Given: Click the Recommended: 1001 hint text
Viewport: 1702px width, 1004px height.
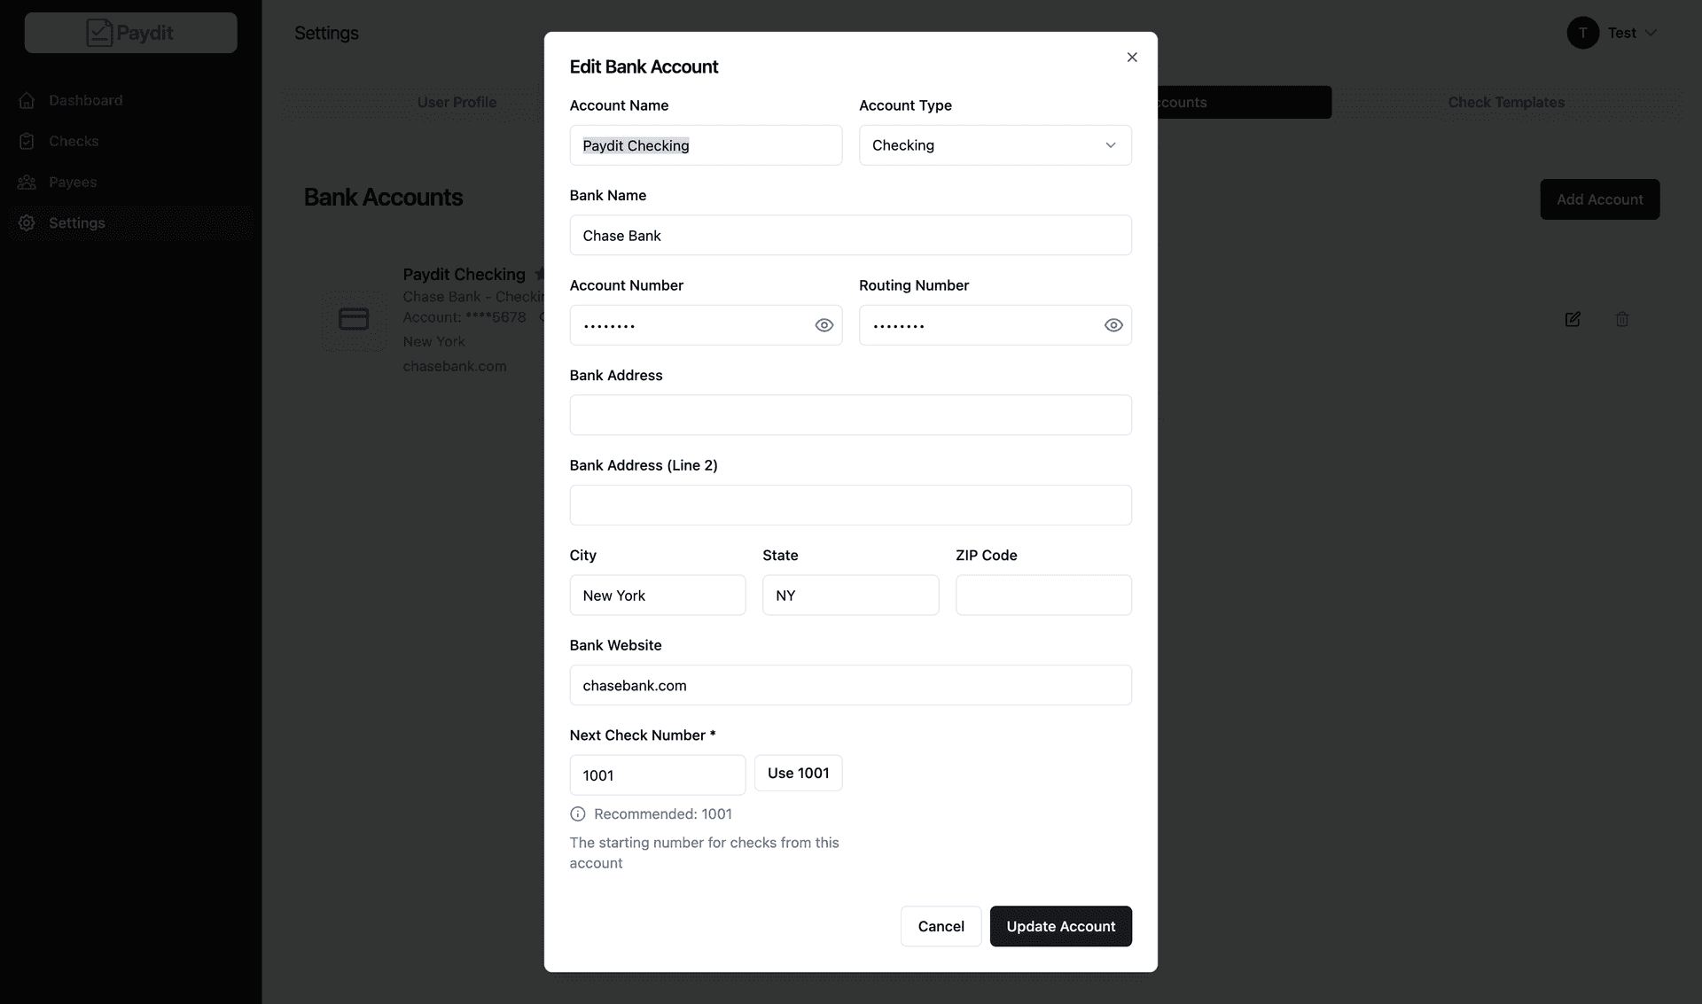Looking at the screenshot, I should (x=663, y=813).
